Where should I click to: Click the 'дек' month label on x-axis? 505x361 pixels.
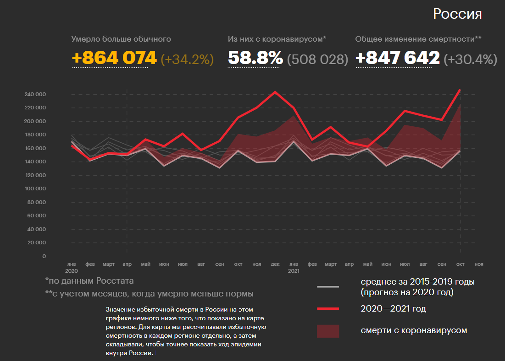coord(275,264)
